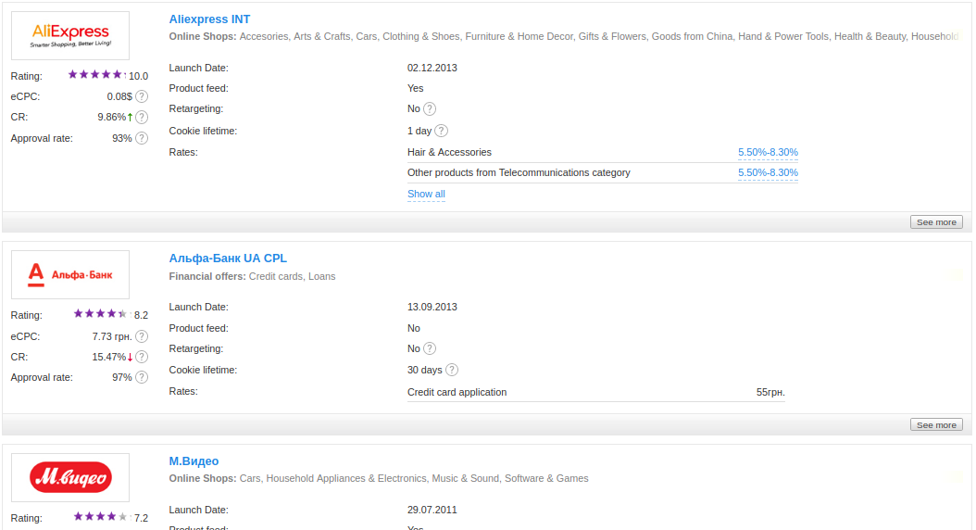Open Approval rate help icon for Альфа-Банк
This screenshot has height=530, width=976.
point(142,377)
